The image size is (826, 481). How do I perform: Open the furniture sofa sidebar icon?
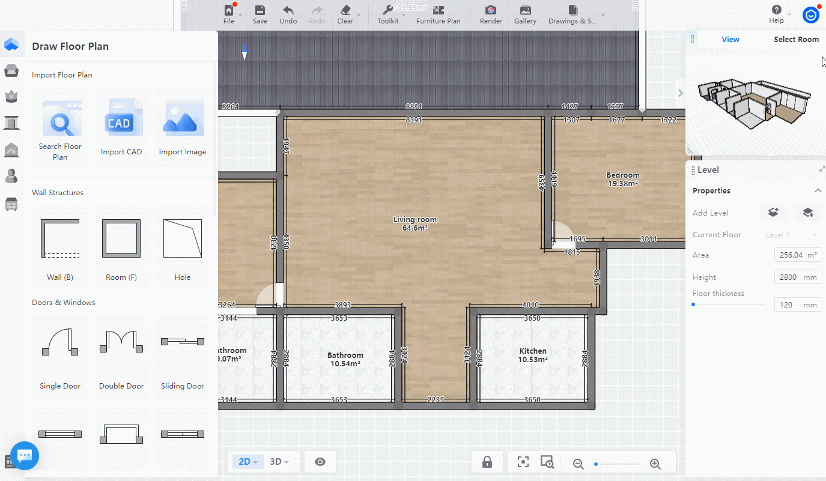pyautogui.click(x=11, y=71)
